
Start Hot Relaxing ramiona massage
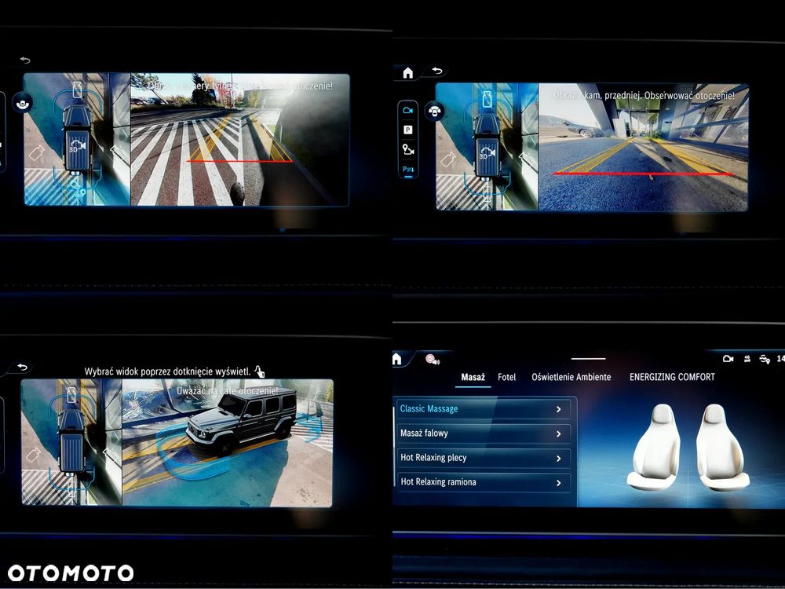484,482
